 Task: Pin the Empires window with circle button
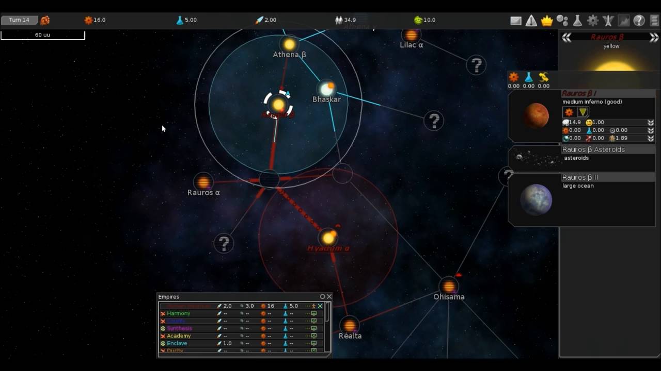point(323,297)
